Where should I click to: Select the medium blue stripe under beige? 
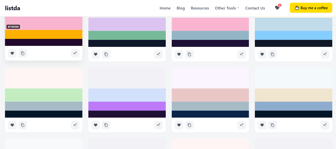point(294,106)
